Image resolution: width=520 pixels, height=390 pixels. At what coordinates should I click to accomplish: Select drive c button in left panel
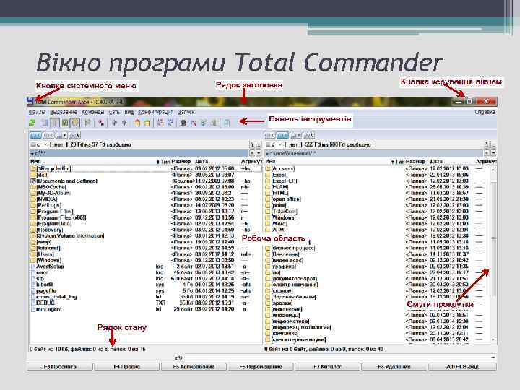click(36, 135)
